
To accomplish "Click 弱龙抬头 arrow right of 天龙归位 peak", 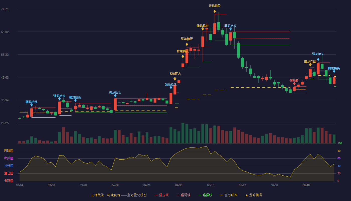I will point(230,29).
